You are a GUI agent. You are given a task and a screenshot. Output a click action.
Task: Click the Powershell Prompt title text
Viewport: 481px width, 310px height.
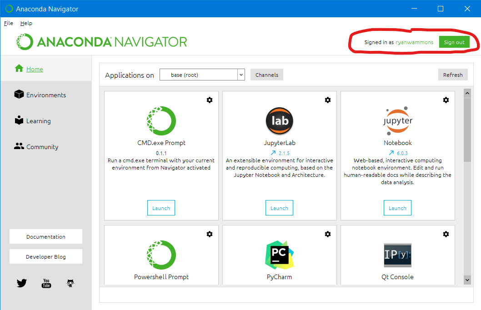pyautogui.click(x=161, y=277)
